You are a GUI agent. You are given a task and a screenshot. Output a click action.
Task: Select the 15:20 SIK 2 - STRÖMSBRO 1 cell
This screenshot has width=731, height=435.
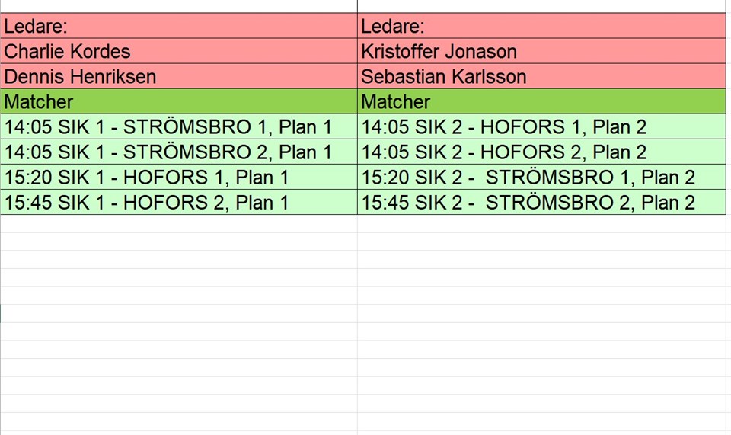[x=541, y=178]
